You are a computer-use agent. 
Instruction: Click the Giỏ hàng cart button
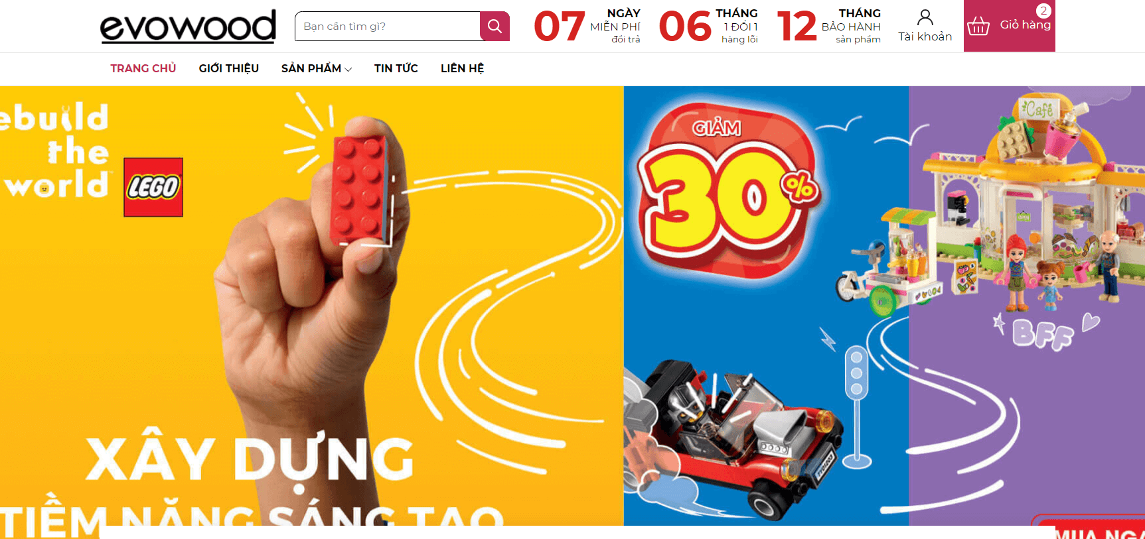1009,26
